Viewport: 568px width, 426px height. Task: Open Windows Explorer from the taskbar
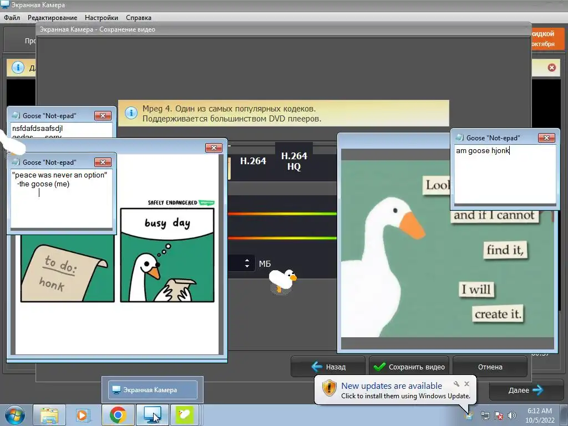49,415
